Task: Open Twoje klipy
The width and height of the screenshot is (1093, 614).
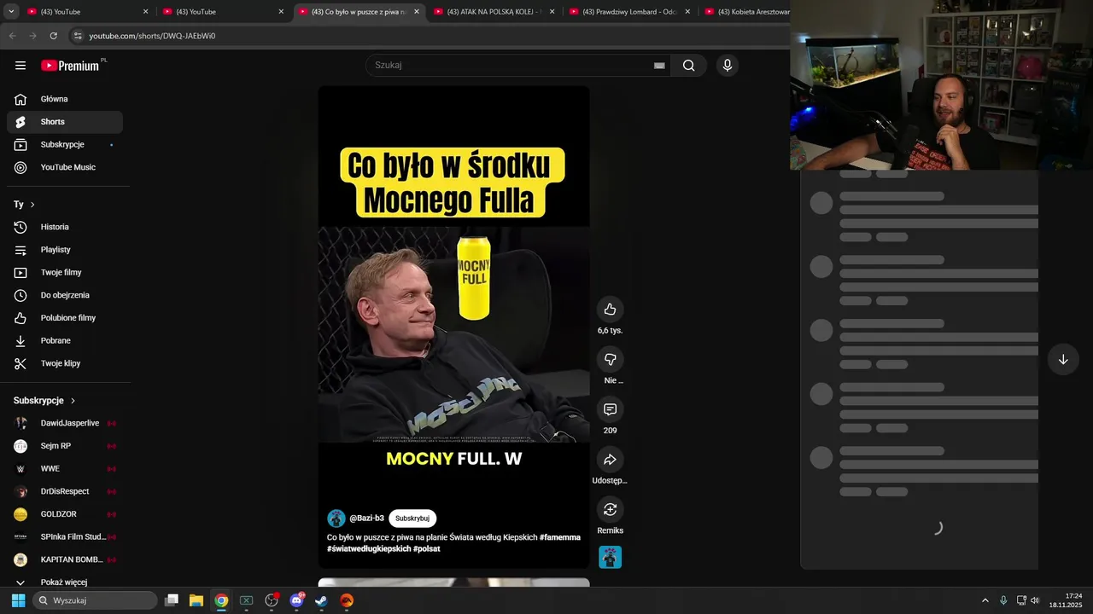Action: click(65, 363)
